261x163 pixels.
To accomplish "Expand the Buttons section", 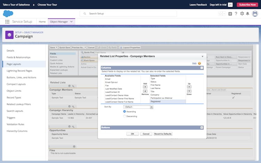I will (x=202, y=128).
